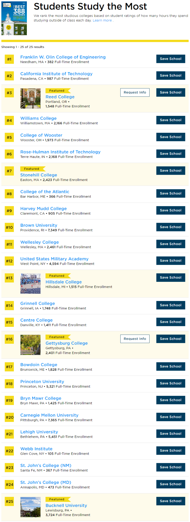The width and height of the screenshot is (190, 522).
Task: Save California Institute of Technology
Action: pyautogui.click(x=171, y=76)
